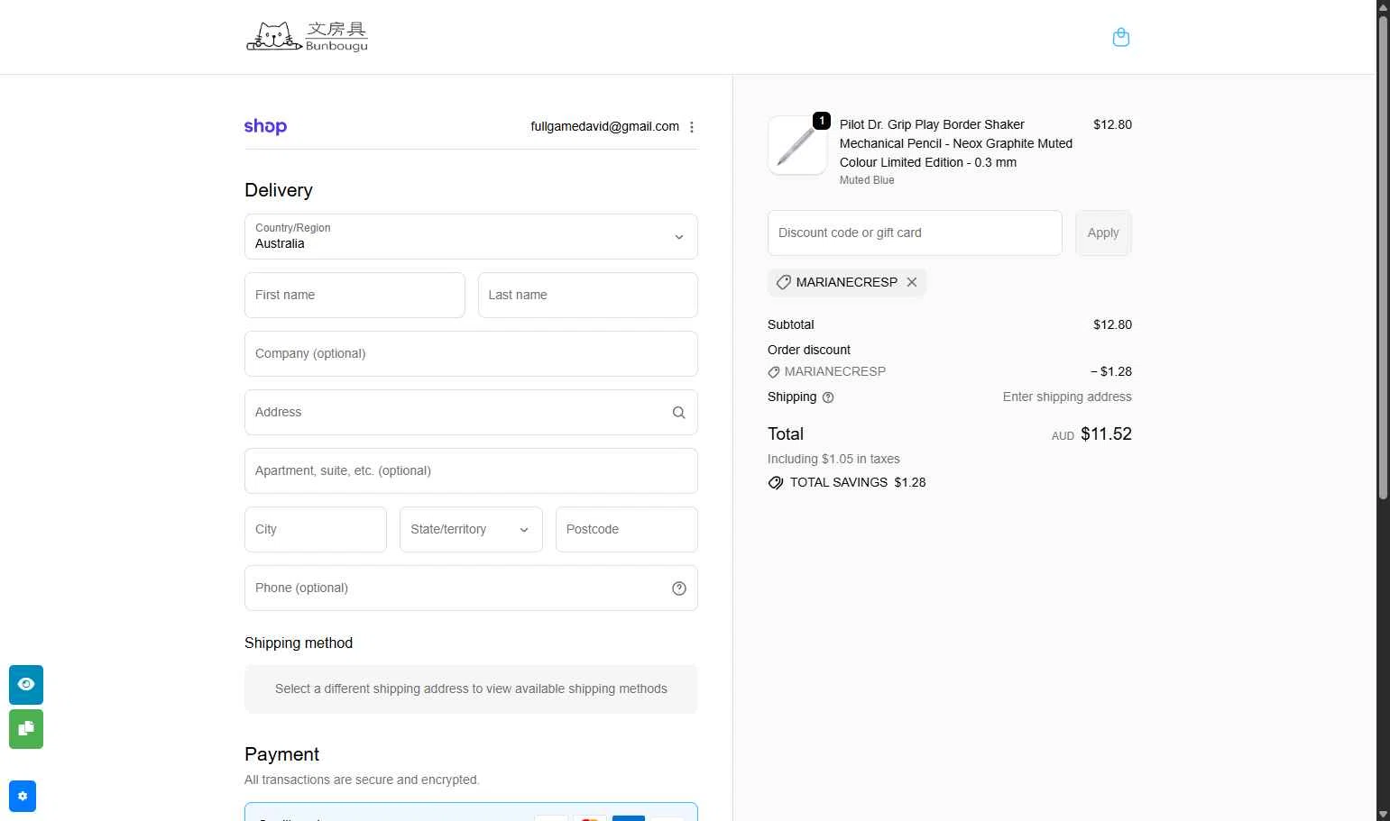Image resolution: width=1390 pixels, height=821 pixels.
Task: Open the shopping bag cart icon
Action: 1121,37
